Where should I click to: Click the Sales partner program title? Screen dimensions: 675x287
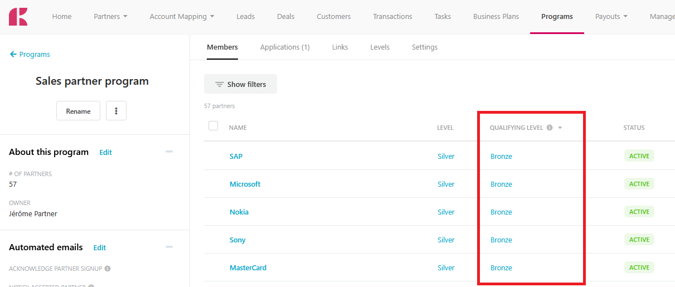click(92, 81)
